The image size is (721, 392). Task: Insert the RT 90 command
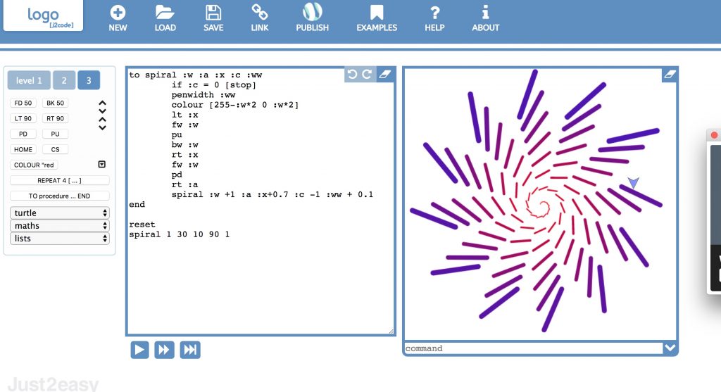point(55,118)
